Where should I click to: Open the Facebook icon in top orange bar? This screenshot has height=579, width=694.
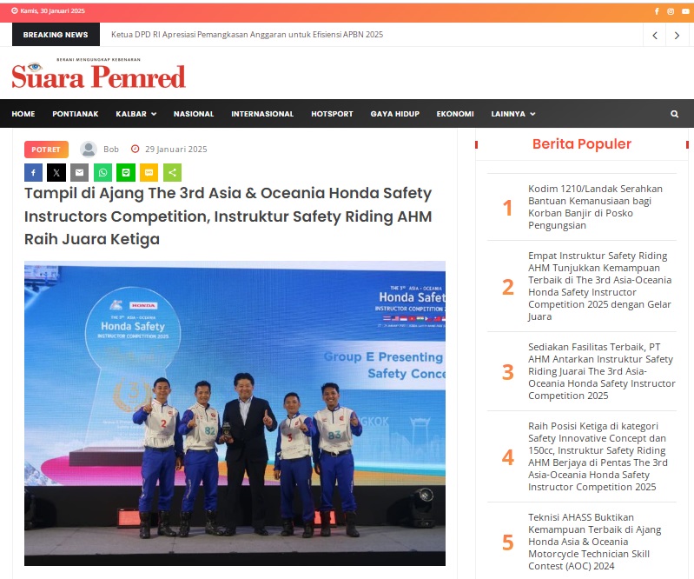pyautogui.click(x=657, y=11)
